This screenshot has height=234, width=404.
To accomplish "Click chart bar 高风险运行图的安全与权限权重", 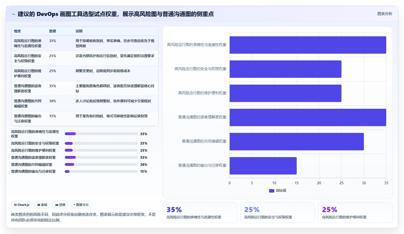I will (285, 69).
